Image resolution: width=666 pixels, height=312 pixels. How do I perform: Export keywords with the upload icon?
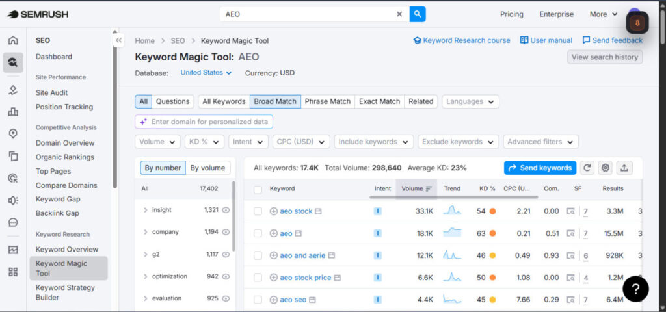pos(624,168)
